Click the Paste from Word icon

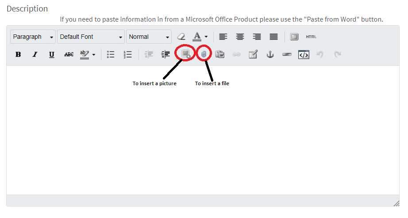coord(220,54)
